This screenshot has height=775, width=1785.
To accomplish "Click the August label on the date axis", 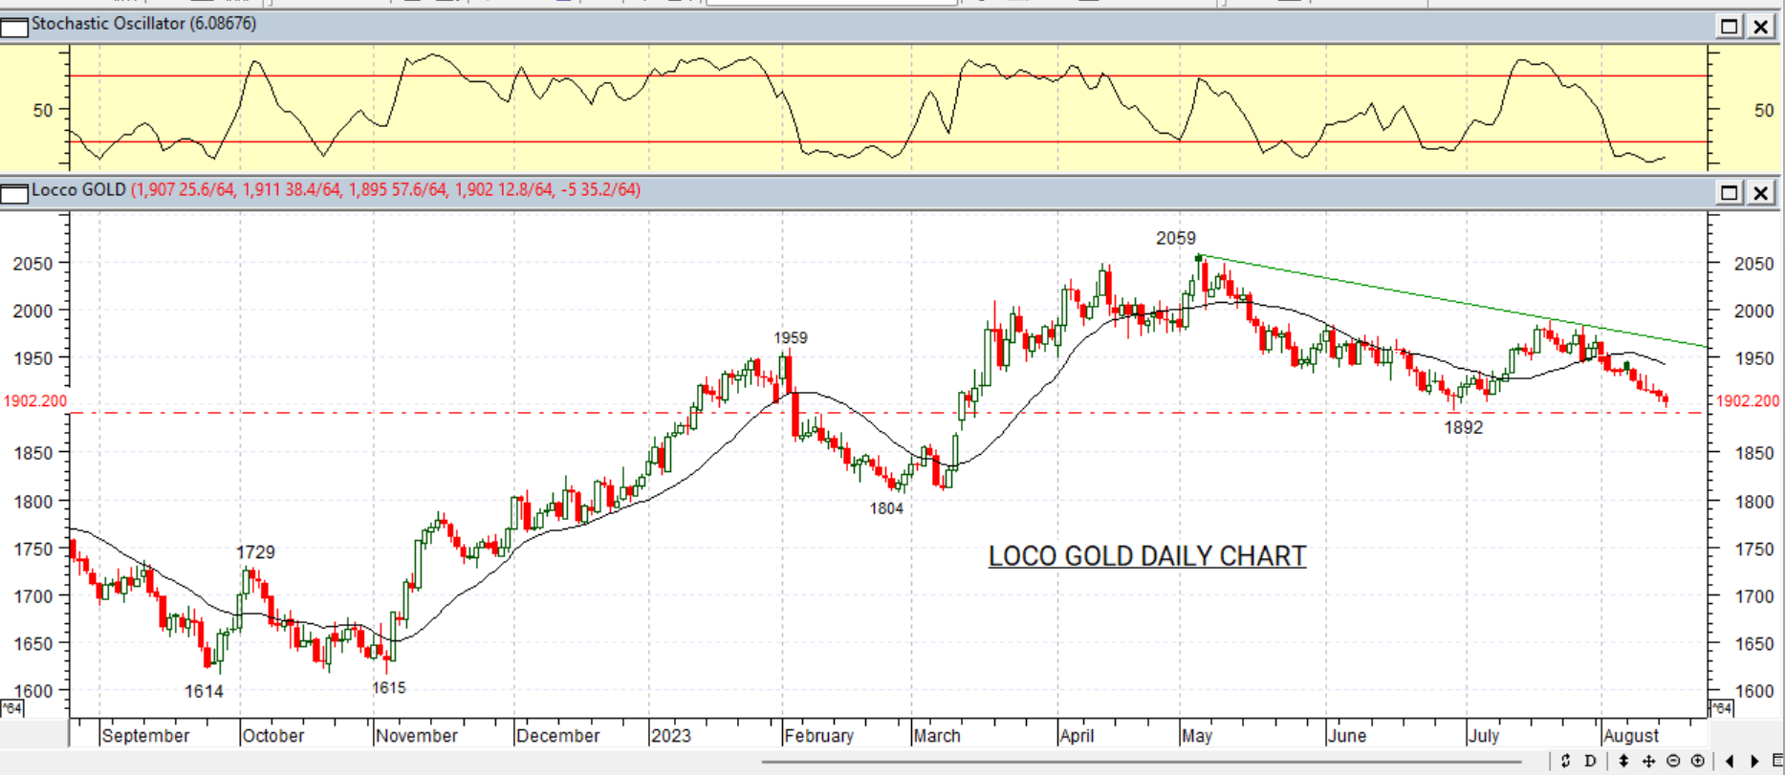I will (x=1631, y=736).
